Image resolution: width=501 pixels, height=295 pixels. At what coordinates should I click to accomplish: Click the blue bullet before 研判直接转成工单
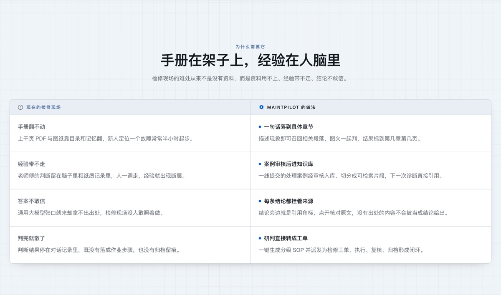pos(260,238)
